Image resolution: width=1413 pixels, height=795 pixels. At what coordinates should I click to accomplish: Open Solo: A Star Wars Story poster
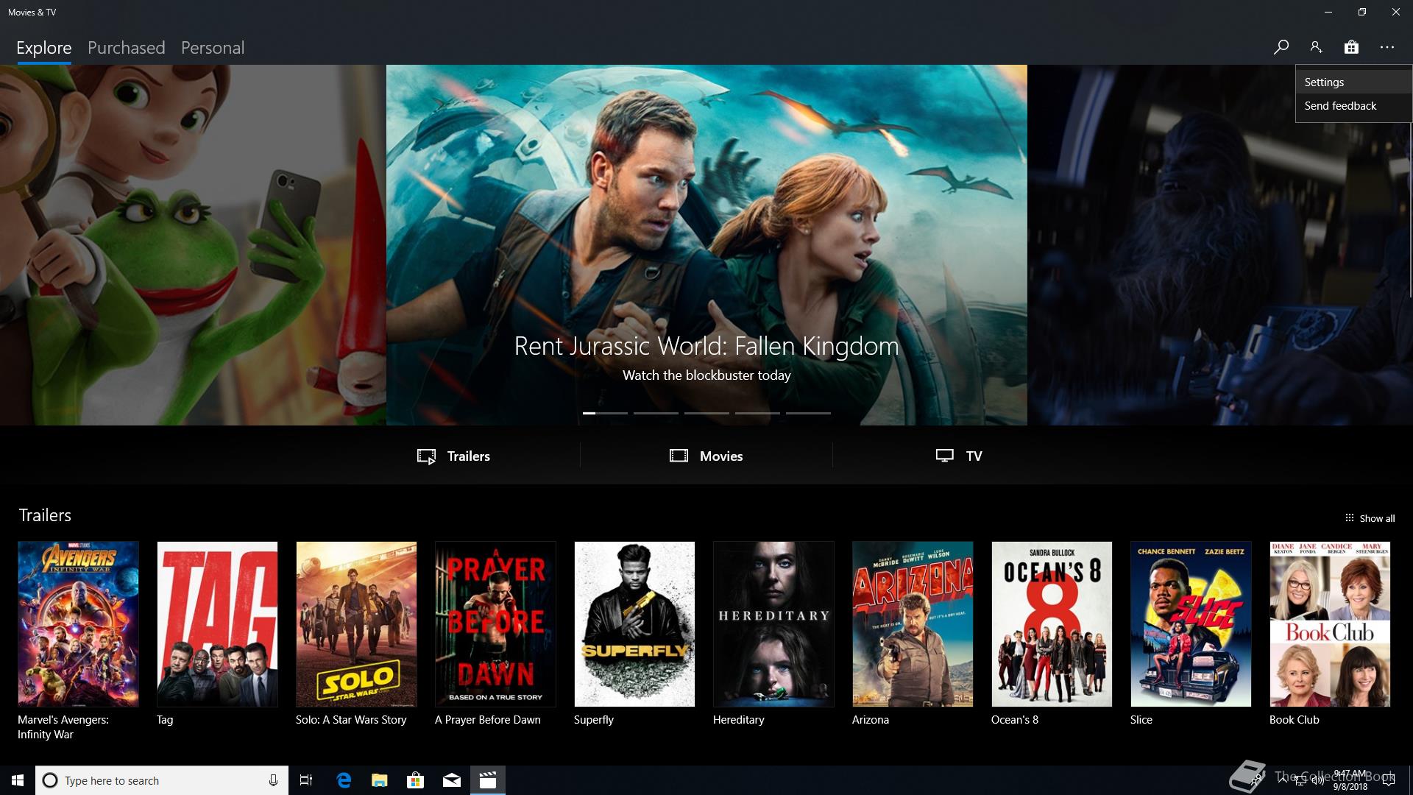coord(356,624)
